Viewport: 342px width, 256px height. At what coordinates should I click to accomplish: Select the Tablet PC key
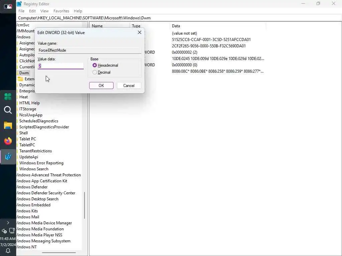(x=27, y=139)
